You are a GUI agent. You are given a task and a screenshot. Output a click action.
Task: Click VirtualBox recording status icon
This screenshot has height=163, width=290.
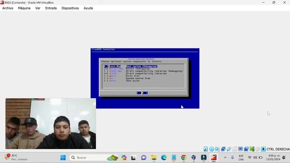(x=246, y=149)
